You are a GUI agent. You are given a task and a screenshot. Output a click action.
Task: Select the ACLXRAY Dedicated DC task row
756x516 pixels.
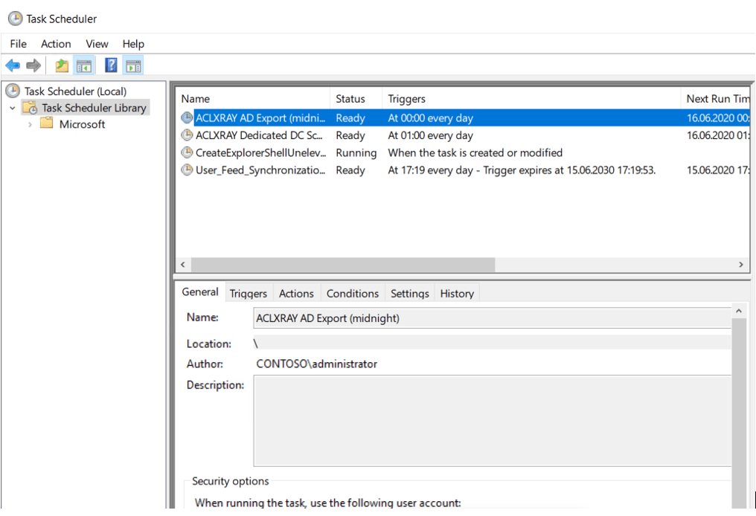(x=260, y=135)
